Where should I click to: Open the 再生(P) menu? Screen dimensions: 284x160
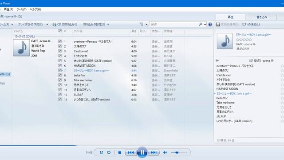(x=8, y=9)
